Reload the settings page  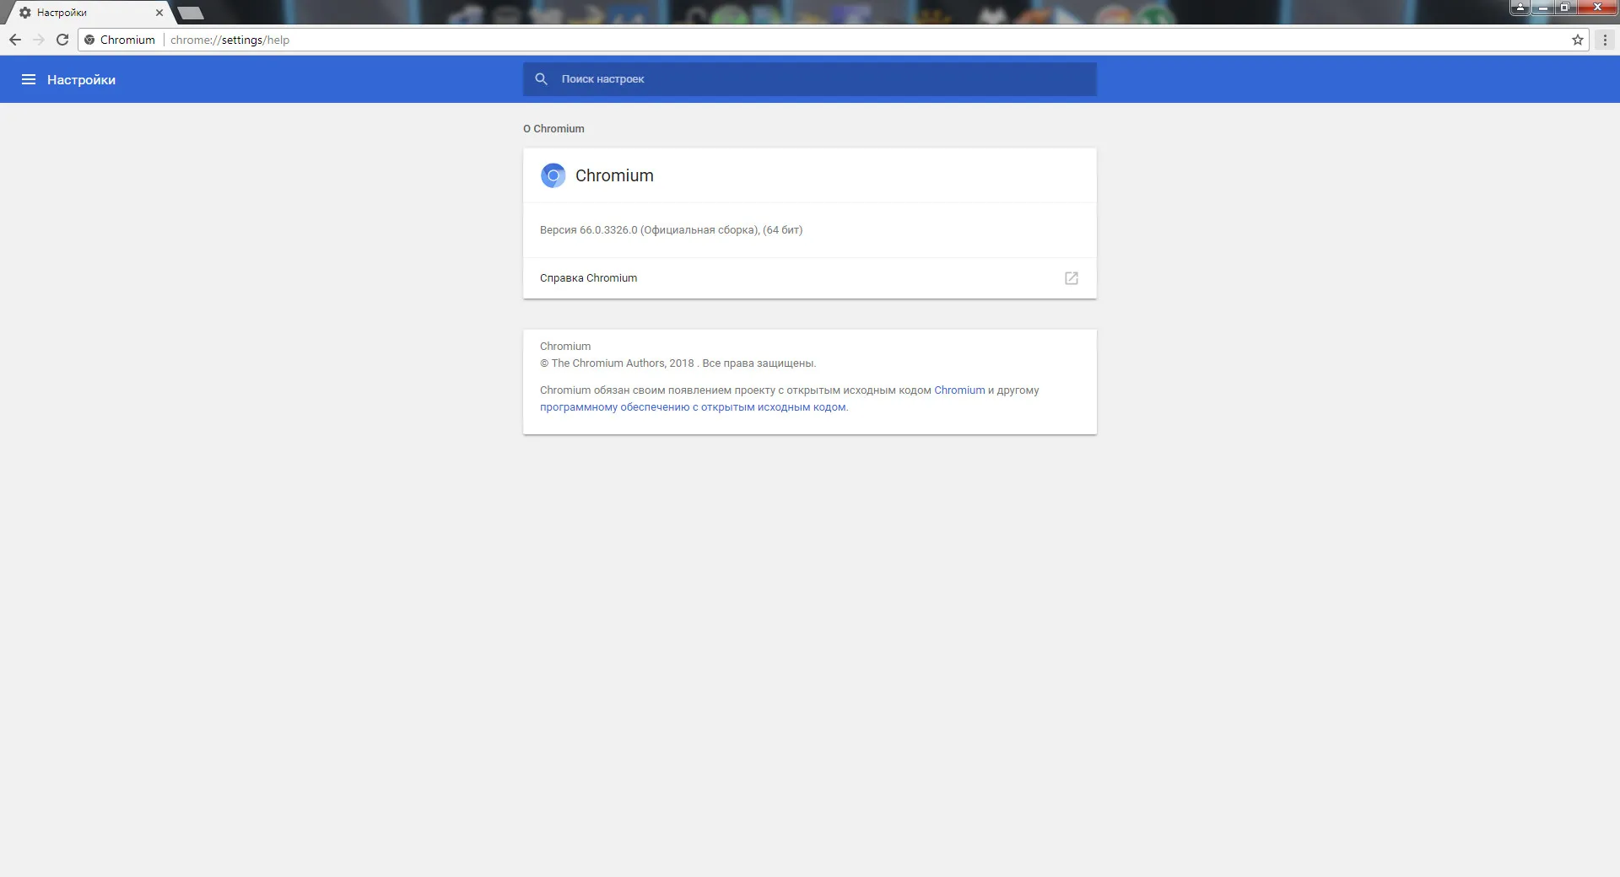point(62,40)
